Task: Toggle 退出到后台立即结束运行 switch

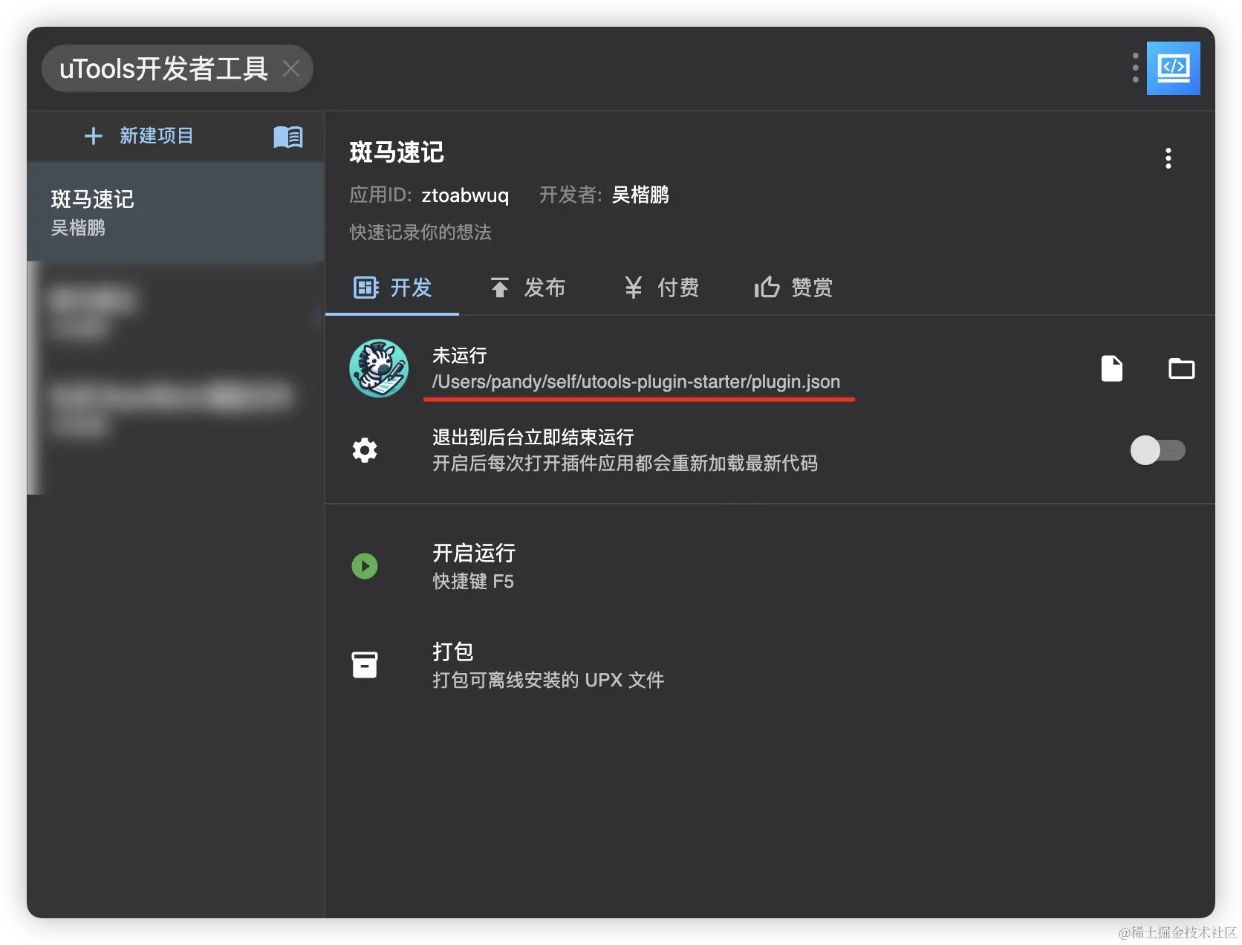Action: click(1157, 450)
